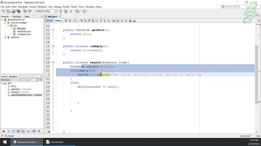
Task: Toggle Show Inherited Members in Navigator
Action: click(x=4, y=131)
